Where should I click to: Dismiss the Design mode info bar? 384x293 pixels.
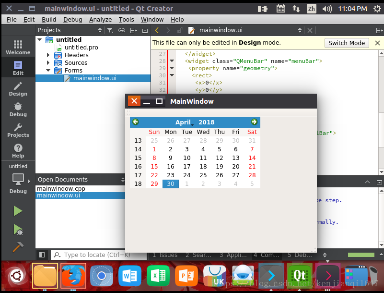[x=377, y=43]
